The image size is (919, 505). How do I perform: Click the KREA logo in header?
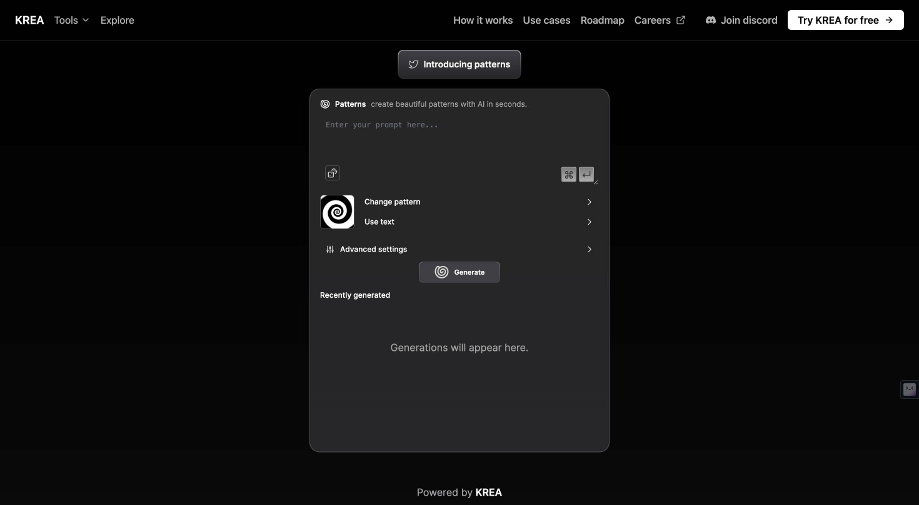coord(29,20)
